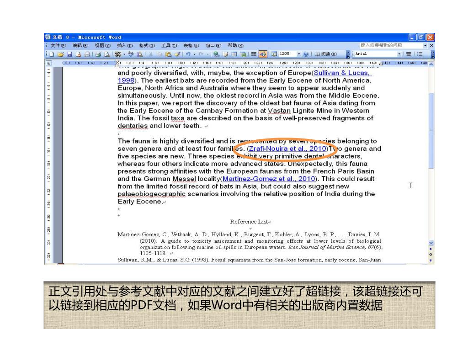Click the document close X beside help box

click(431, 45)
